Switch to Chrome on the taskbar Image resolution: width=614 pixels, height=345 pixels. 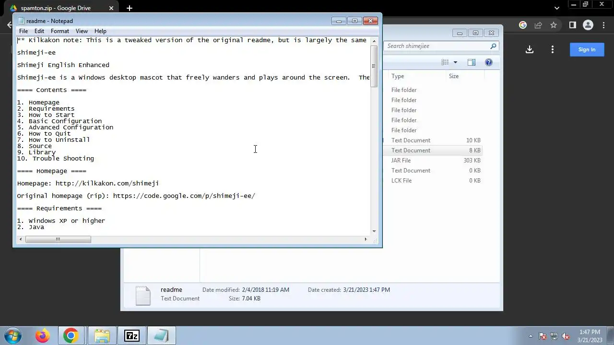coord(71,335)
